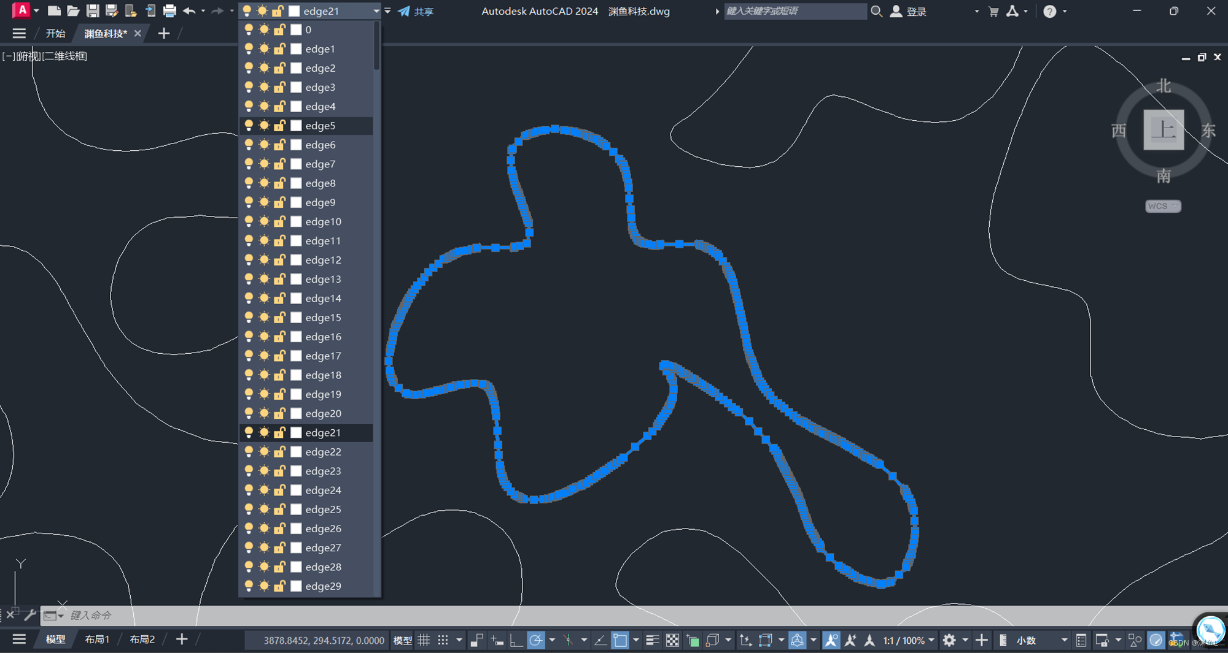Image resolution: width=1228 pixels, height=653 pixels.
Task: Lock the edge18 layer padlock
Action: 279,375
